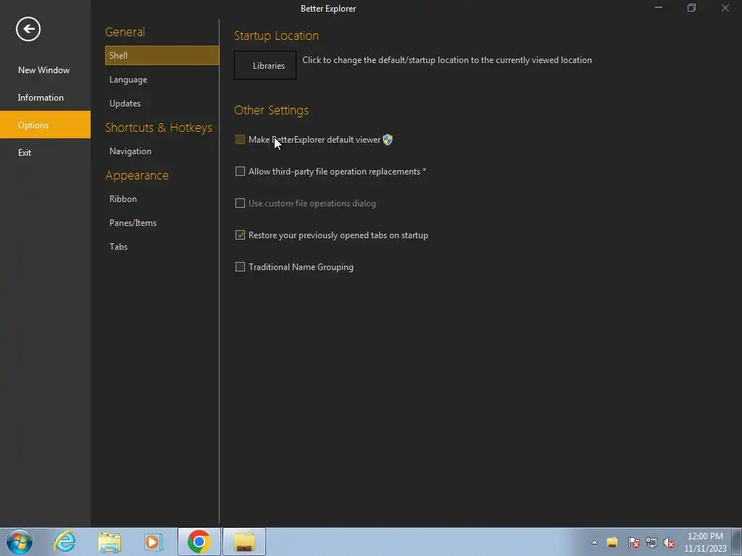Click the network tray icon

[x=651, y=542]
